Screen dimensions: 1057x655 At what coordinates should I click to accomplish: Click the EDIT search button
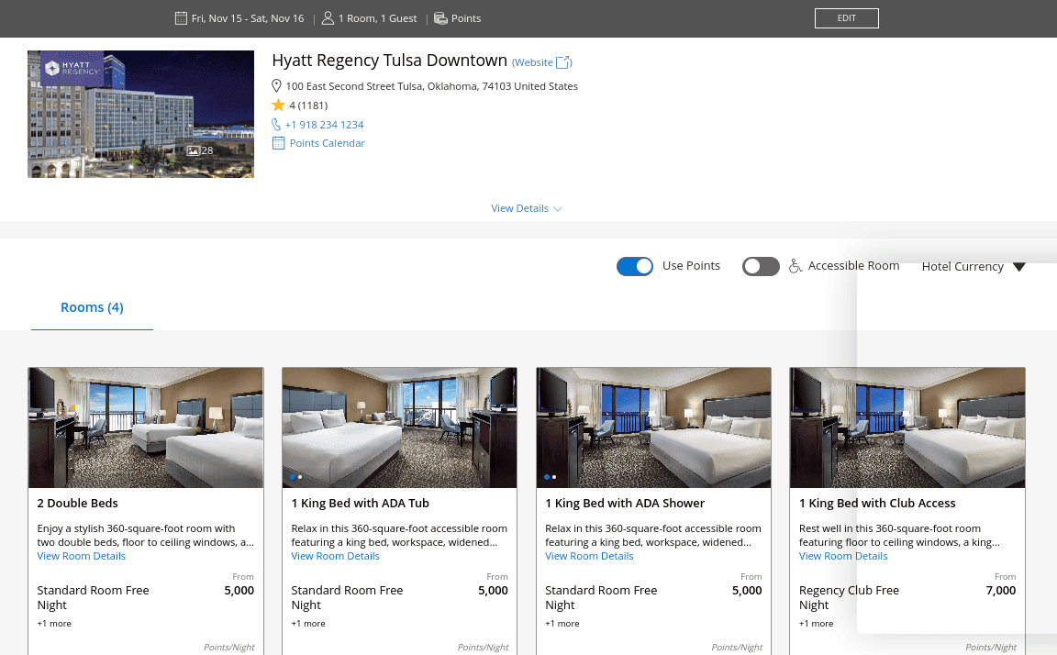point(847,18)
